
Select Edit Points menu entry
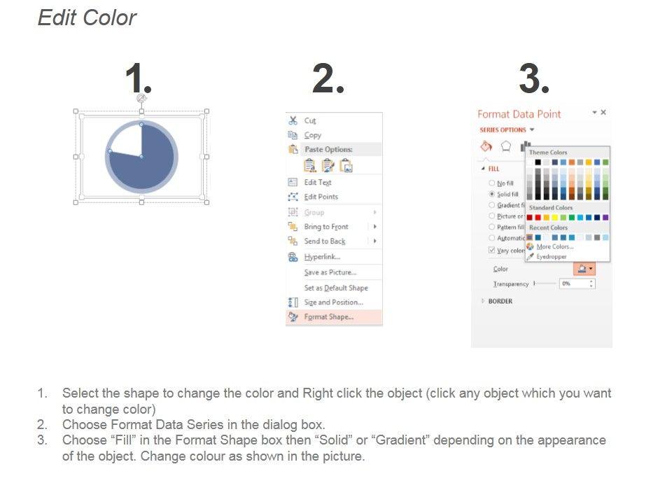pos(321,197)
